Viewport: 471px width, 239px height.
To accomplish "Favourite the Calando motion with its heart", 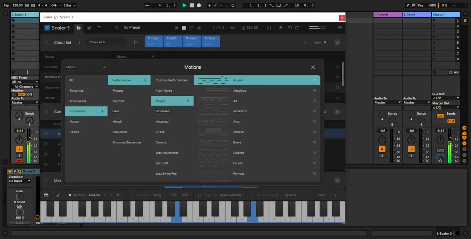I will (x=314, y=153).
